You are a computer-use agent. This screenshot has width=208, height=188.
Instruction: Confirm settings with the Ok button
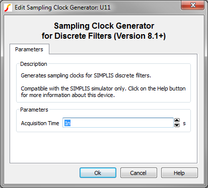pos(98,173)
